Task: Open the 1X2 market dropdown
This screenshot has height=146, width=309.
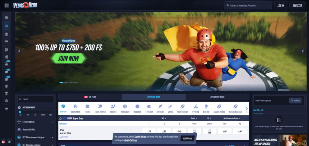Action: click(164, 119)
